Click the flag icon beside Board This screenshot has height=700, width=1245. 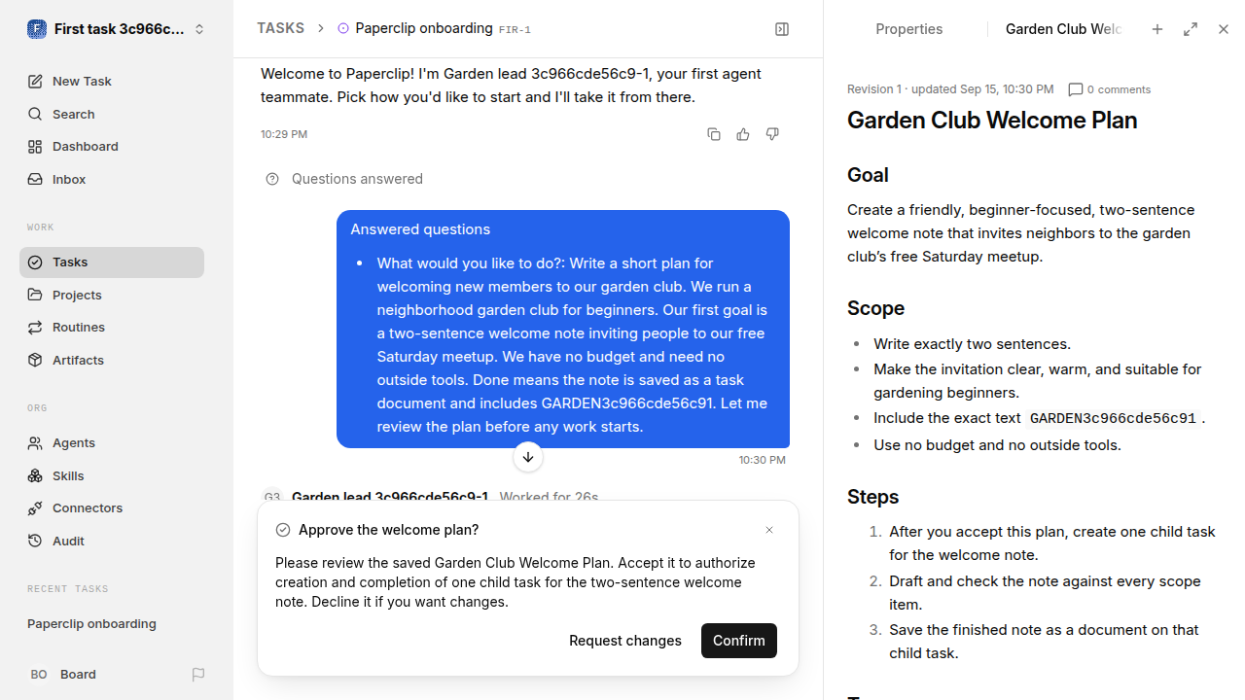198,675
